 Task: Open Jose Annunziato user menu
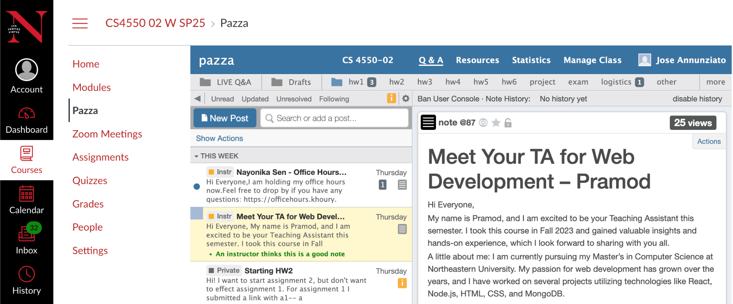coord(691,60)
